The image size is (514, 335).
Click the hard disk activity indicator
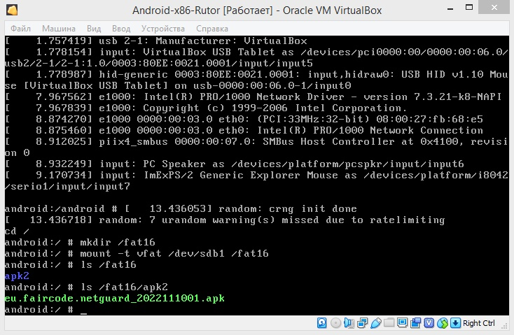323,323
